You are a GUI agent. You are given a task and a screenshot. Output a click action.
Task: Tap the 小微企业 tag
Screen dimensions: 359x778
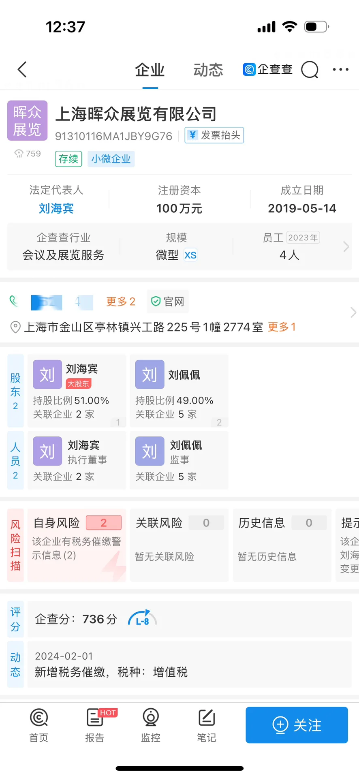tap(111, 159)
